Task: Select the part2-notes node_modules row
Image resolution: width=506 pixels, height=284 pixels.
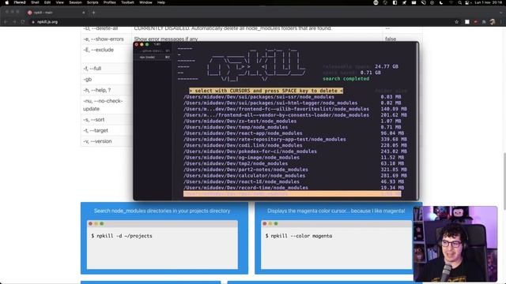Action: [295, 170]
